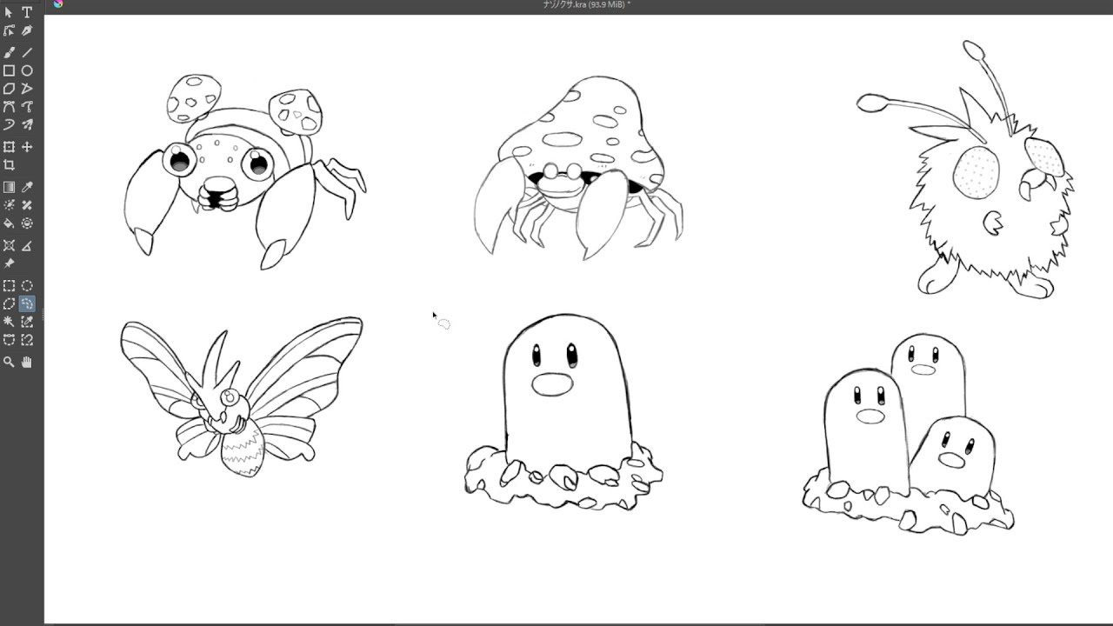This screenshot has width=1113, height=626.
Task: Select the Smart Patch tool
Action: click(27, 205)
